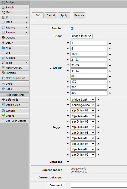Click the System gear icon
This screenshot has width=127, height=189.
pyautogui.click(x=3, y=33)
